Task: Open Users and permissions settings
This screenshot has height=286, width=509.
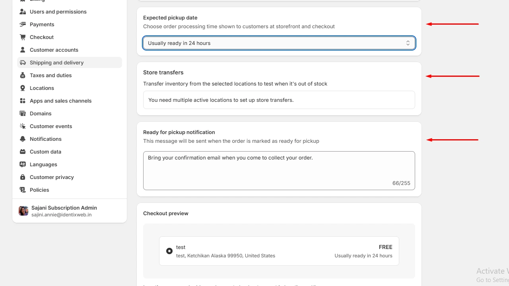Action: coord(70,12)
